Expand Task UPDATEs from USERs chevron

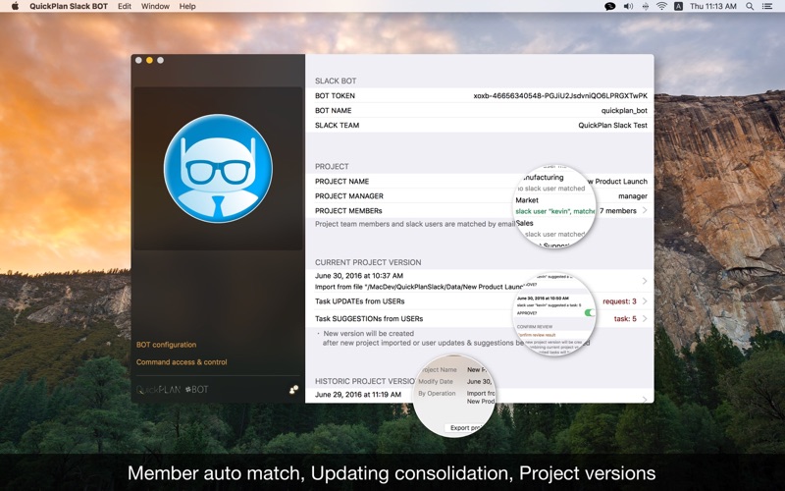(645, 301)
